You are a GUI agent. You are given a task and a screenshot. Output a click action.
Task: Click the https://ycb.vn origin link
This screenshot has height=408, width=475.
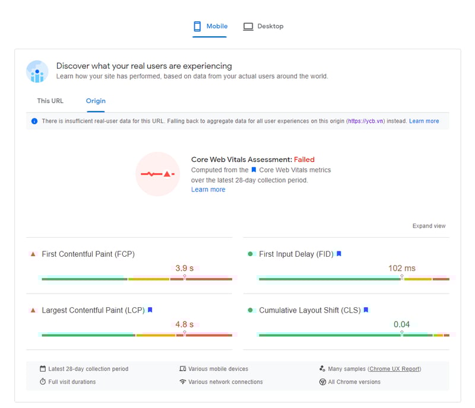pyautogui.click(x=366, y=122)
